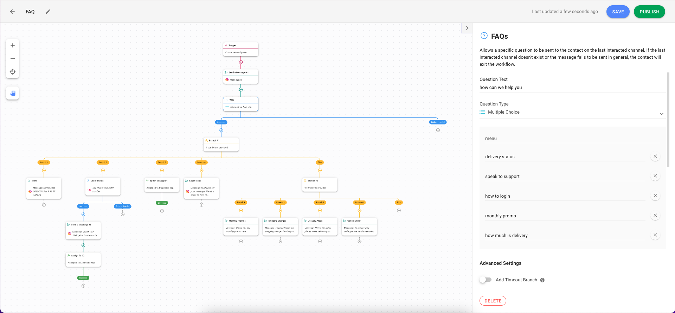Recenter the canvas with the crosshair icon

pyautogui.click(x=13, y=72)
